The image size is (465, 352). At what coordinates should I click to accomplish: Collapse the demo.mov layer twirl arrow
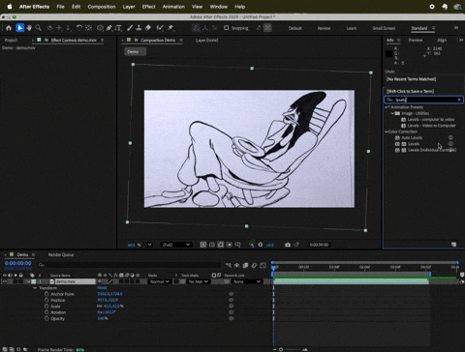tap(28, 281)
